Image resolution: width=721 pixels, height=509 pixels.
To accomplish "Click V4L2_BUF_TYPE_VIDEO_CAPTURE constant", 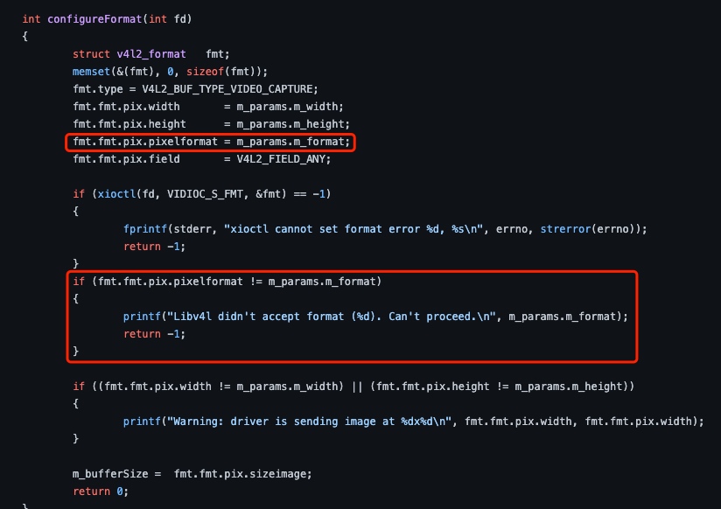I will click(x=227, y=88).
